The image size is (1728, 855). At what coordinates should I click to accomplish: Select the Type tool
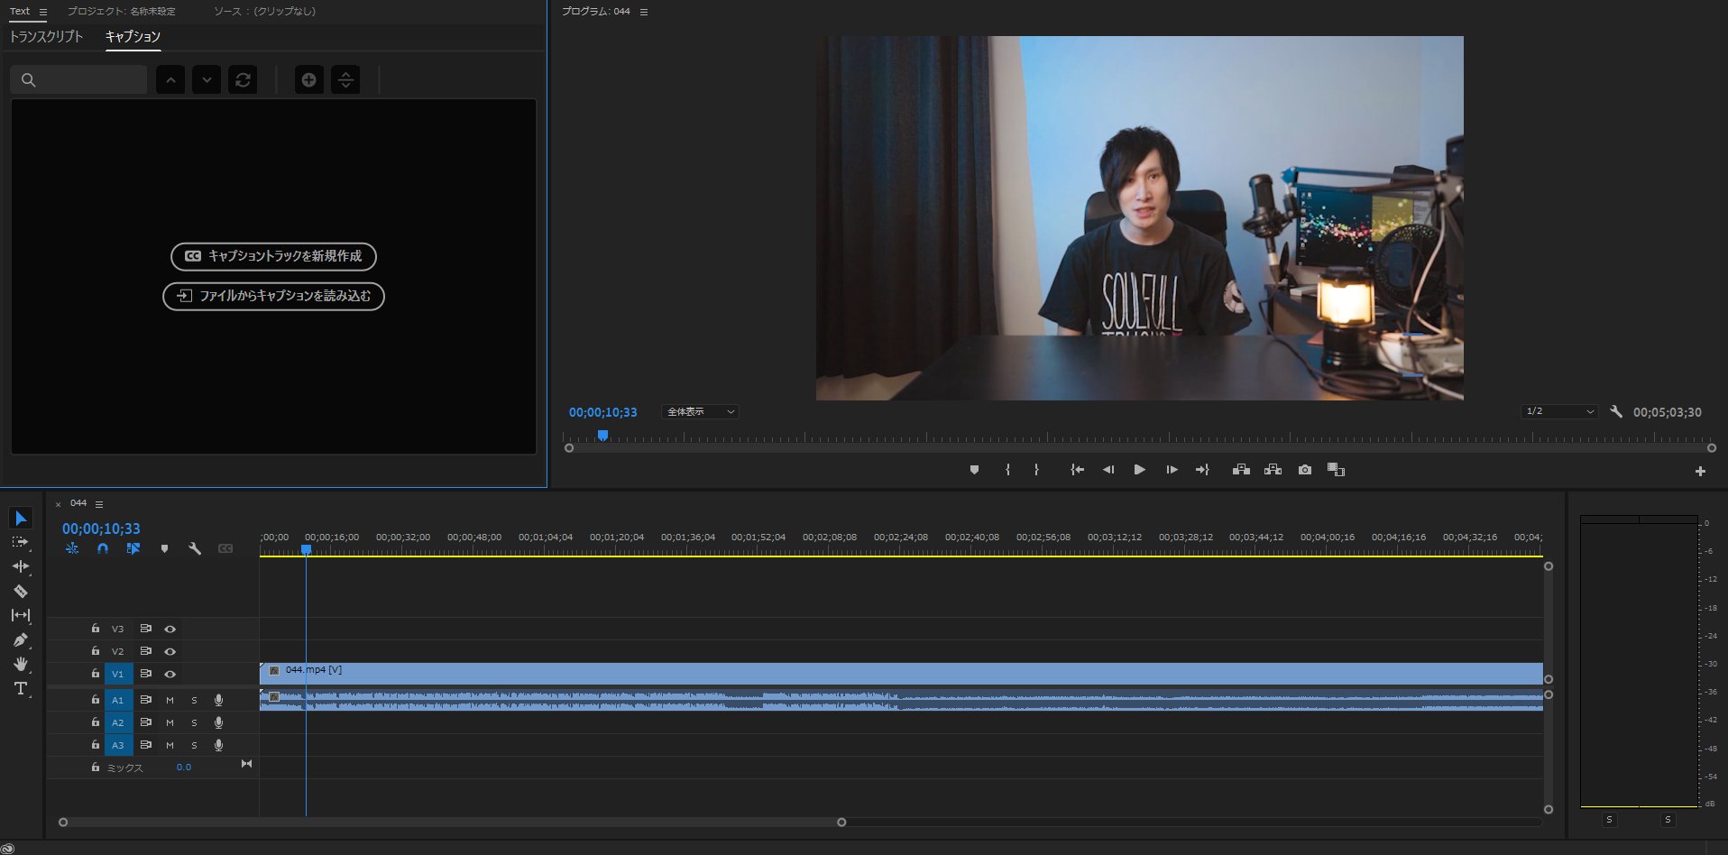20,688
